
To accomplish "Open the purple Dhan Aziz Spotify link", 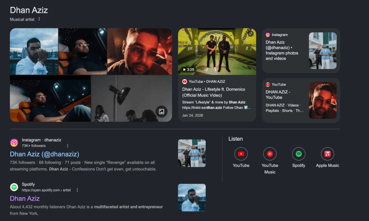I will [x=25, y=198].
